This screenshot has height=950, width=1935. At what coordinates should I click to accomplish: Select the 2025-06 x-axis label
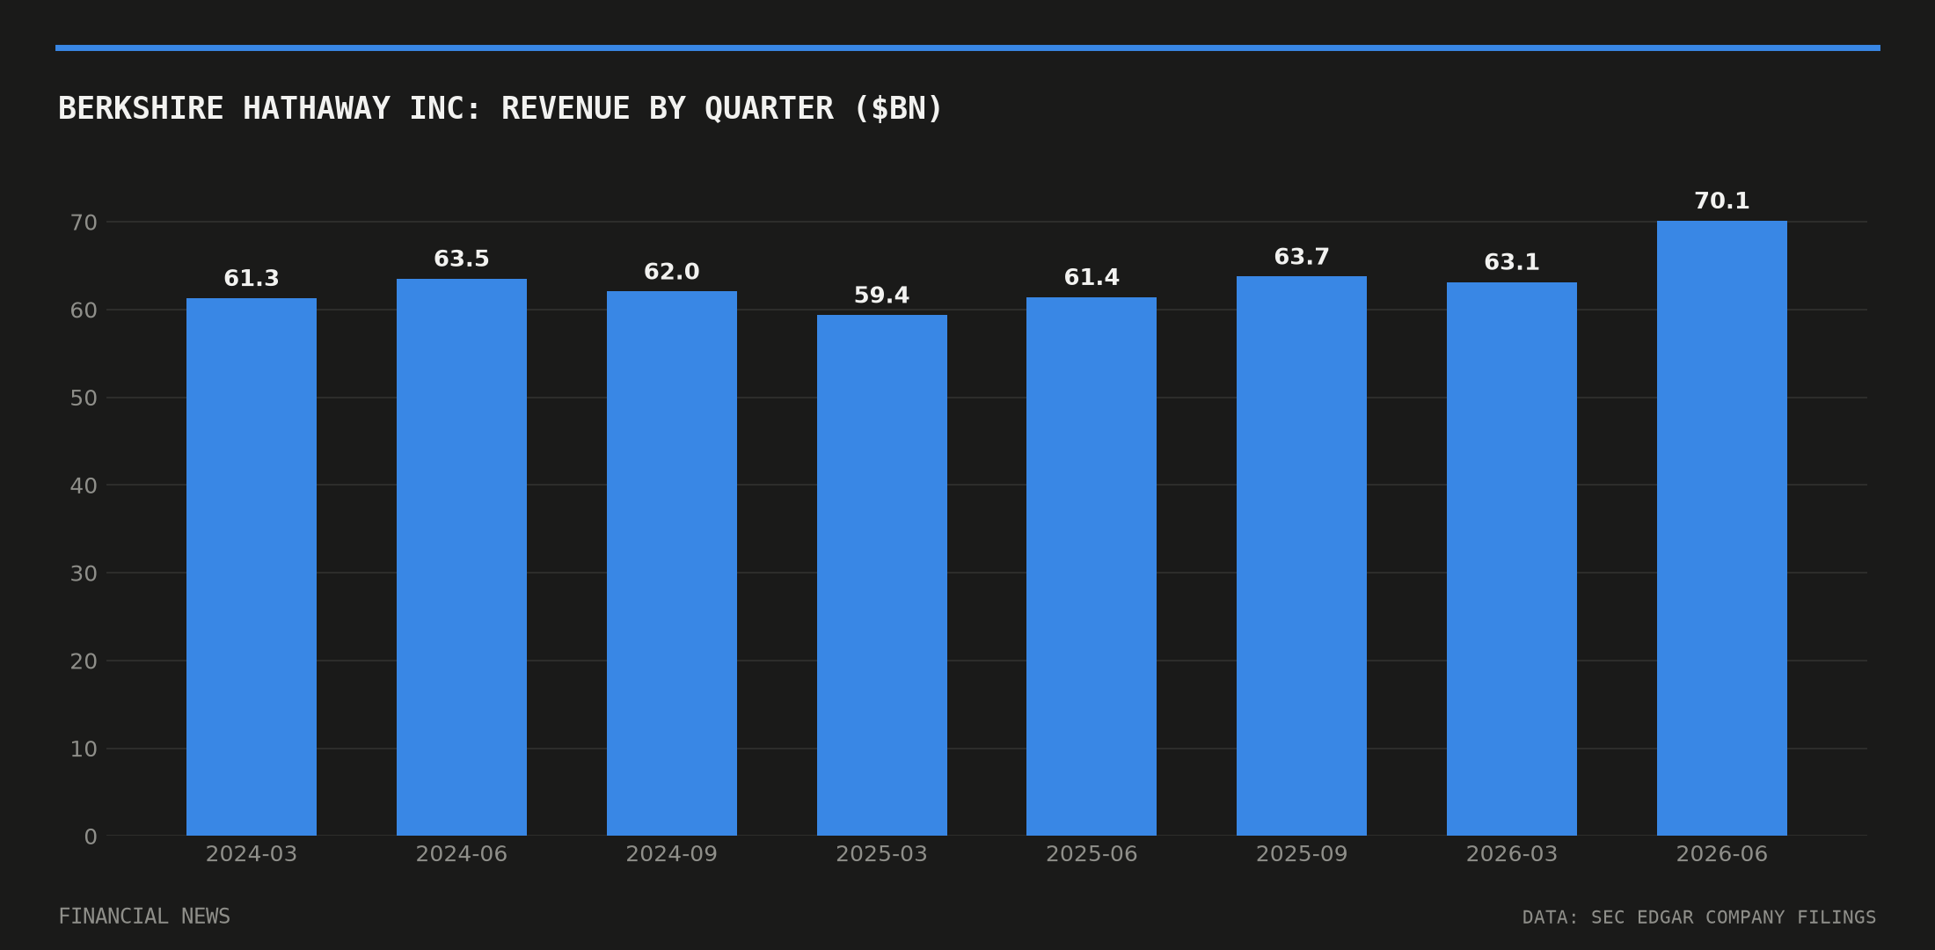(x=1092, y=854)
